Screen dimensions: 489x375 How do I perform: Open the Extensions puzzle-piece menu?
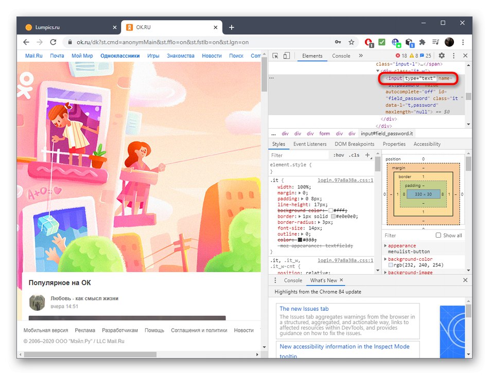tap(423, 42)
